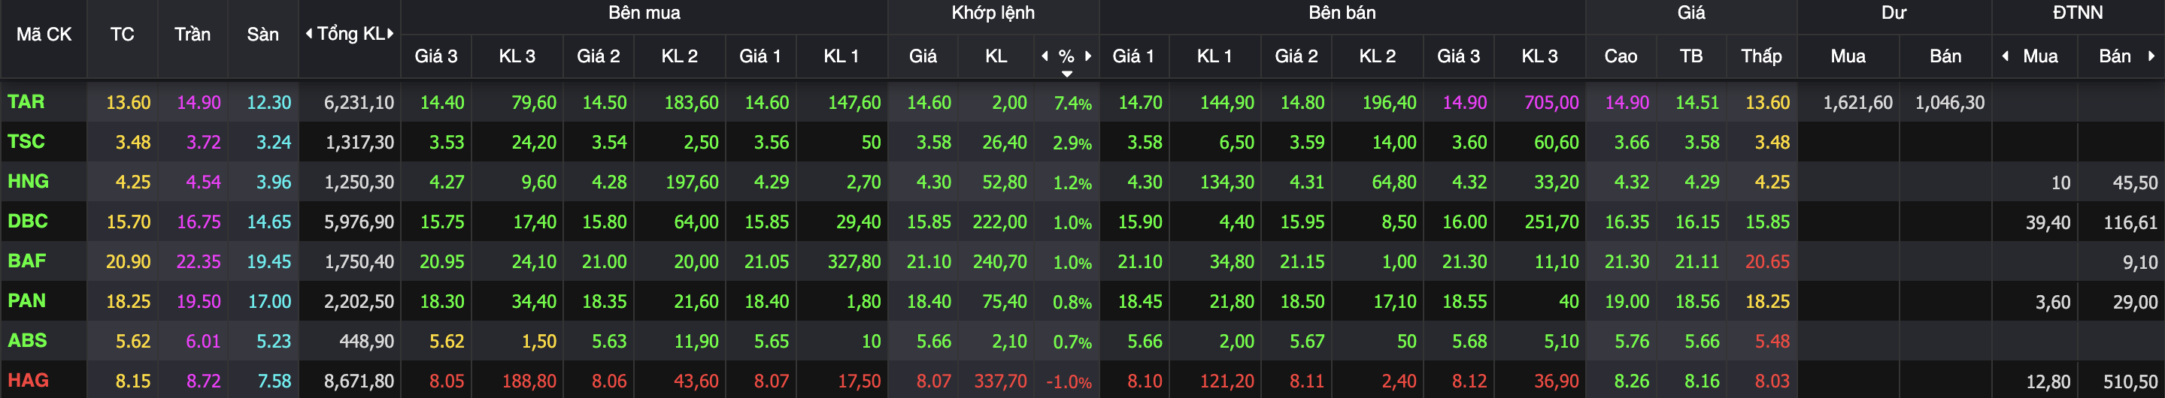Open the HAG stock symbol
This screenshot has width=2165, height=398.
(x=28, y=381)
